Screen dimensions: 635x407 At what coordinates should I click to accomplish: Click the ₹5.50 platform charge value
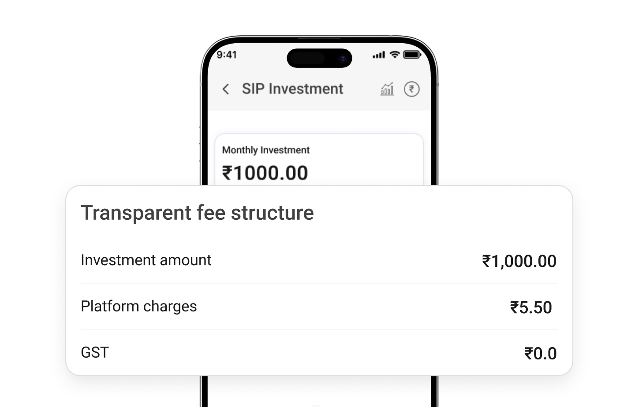coord(530,307)
